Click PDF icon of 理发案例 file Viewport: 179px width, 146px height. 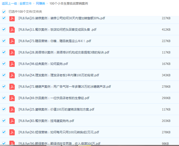tap(12, 75)
